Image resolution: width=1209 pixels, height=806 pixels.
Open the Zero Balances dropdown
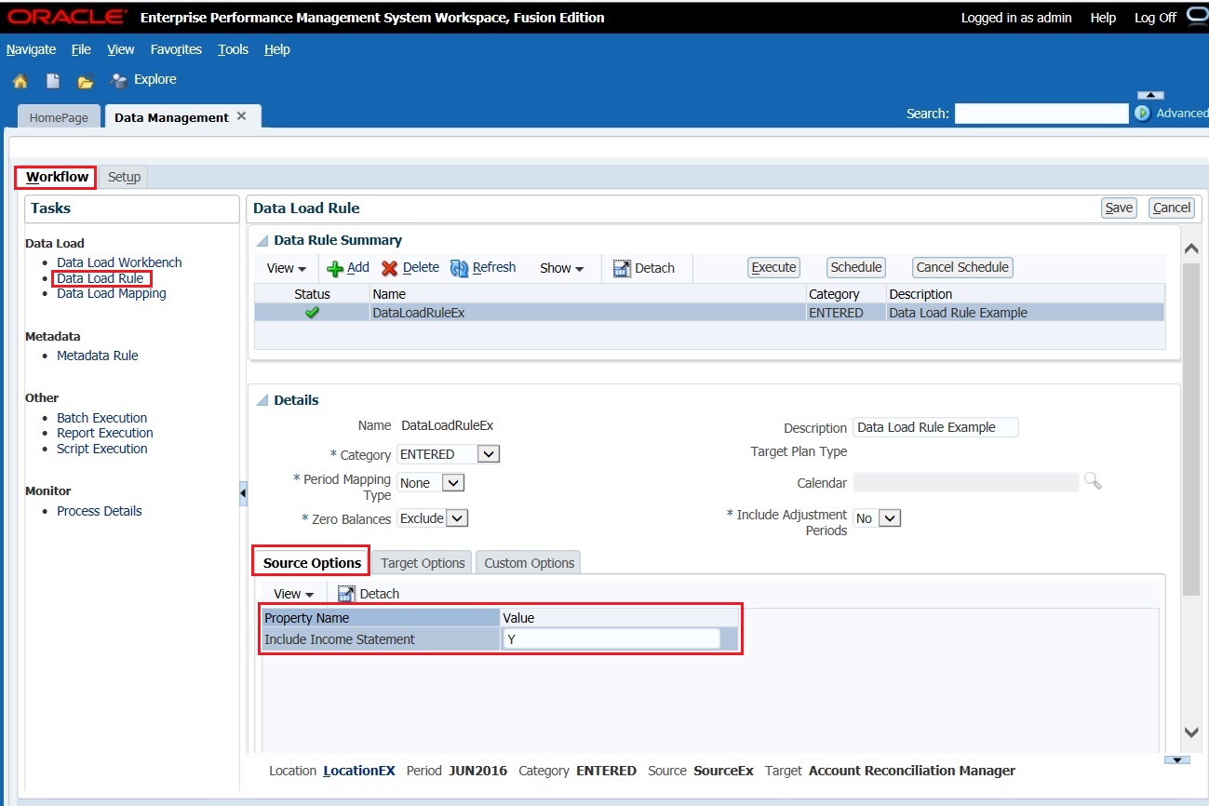(458, 518)
